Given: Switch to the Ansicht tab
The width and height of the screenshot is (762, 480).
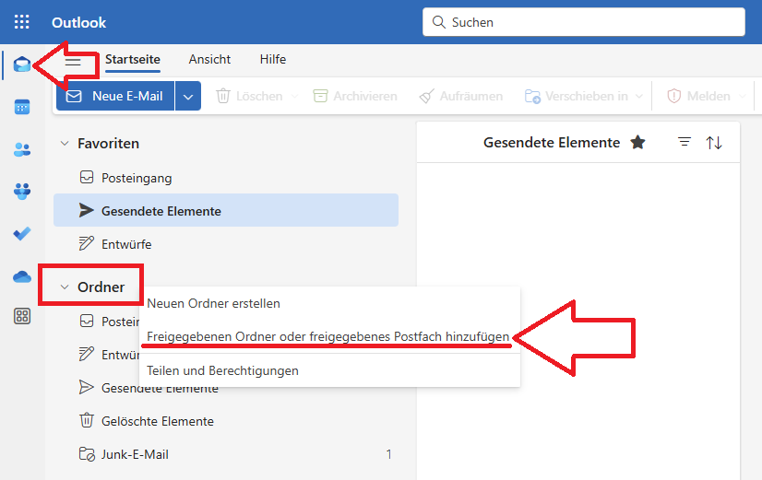Looking at the screenshot, I should (209, 59).
